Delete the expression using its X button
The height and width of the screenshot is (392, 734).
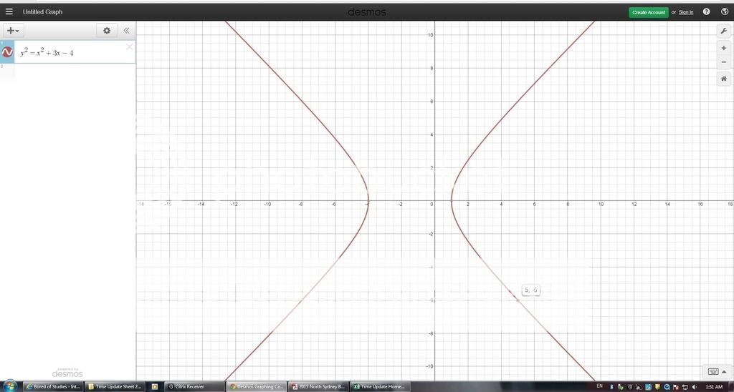(x=129, y=47)
